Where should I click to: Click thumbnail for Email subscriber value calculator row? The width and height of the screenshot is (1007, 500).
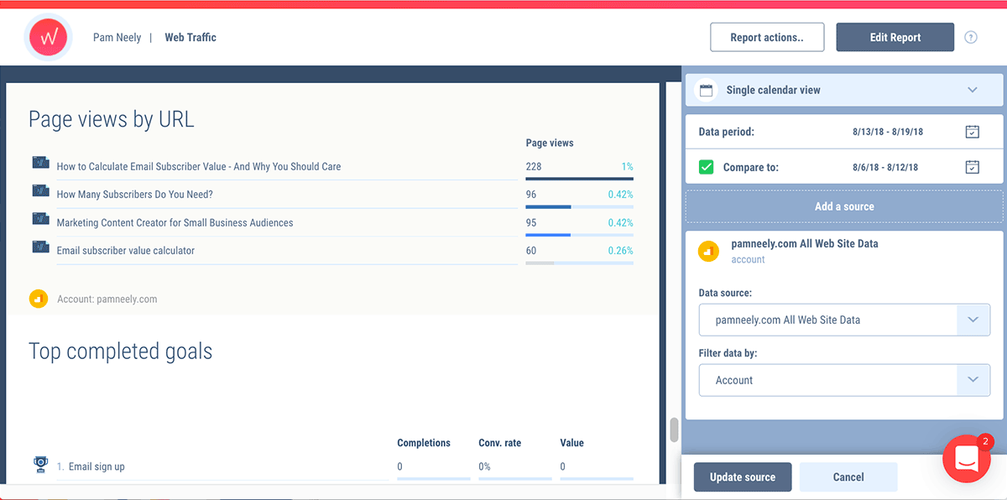coord(40,247)
